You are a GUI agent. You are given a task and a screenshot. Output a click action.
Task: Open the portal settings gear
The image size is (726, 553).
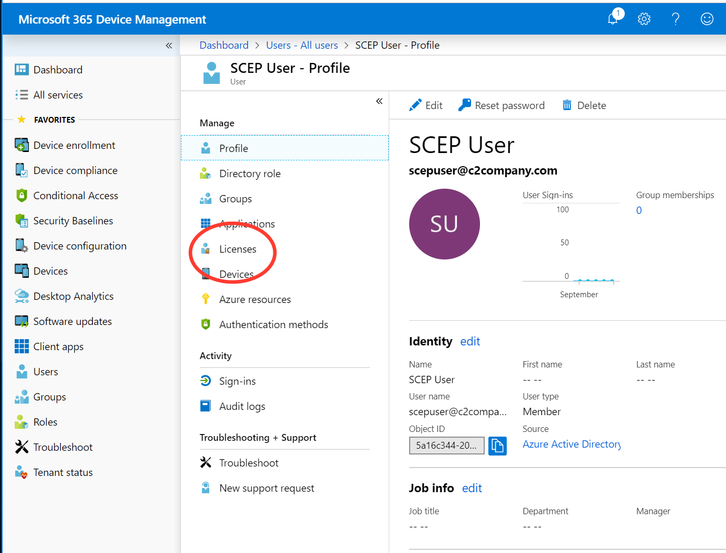coord(644,18)
